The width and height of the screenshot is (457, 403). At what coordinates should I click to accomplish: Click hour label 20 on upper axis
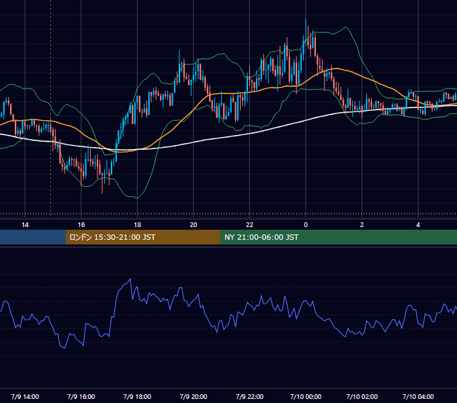pos(194,225)
